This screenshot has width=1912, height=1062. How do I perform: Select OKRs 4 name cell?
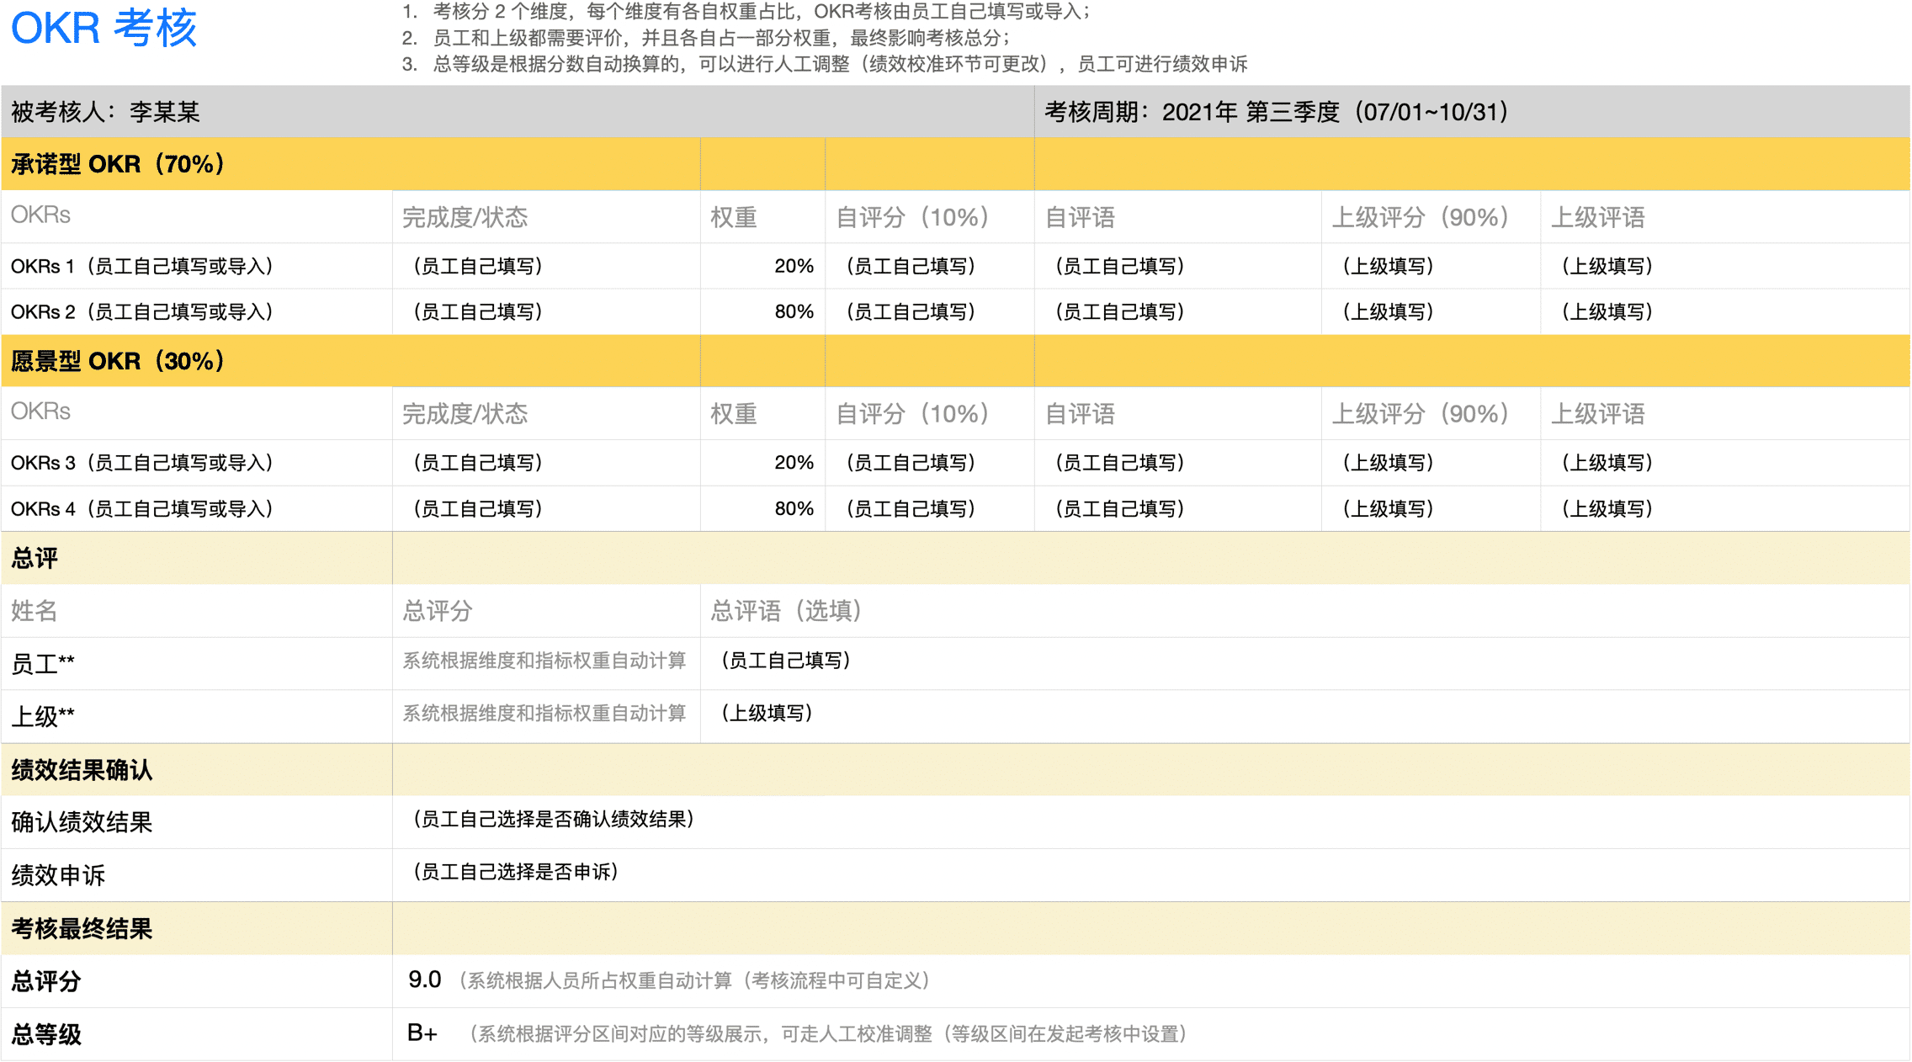pos(197,509)
